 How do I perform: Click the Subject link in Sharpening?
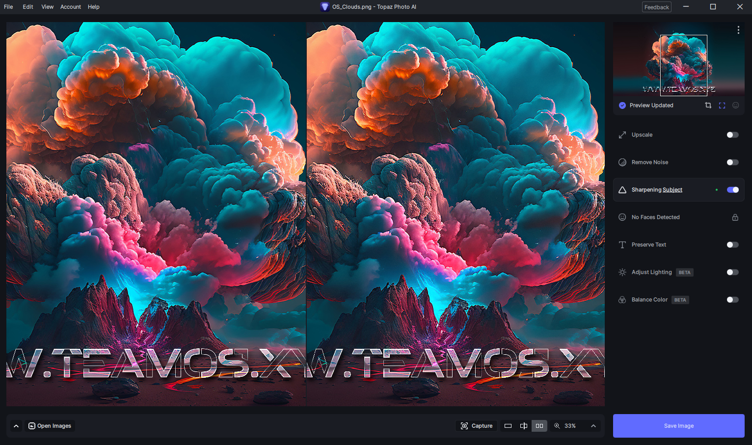point(672,190)
